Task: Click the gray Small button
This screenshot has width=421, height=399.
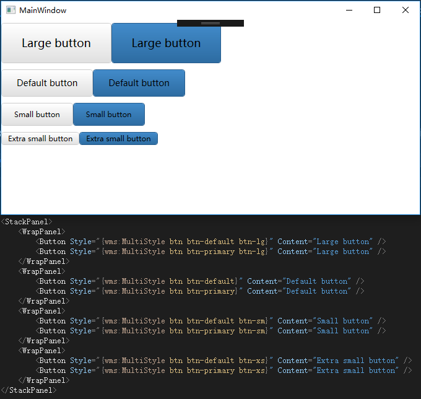Action: pyautogui.click(x=37, y=114)
